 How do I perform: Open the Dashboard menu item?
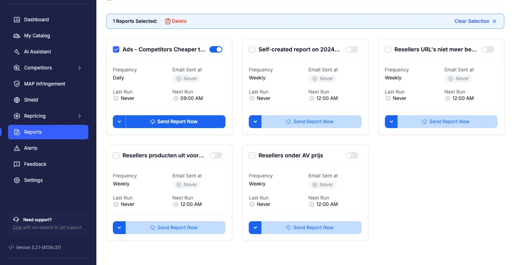(x=48, y=20)
